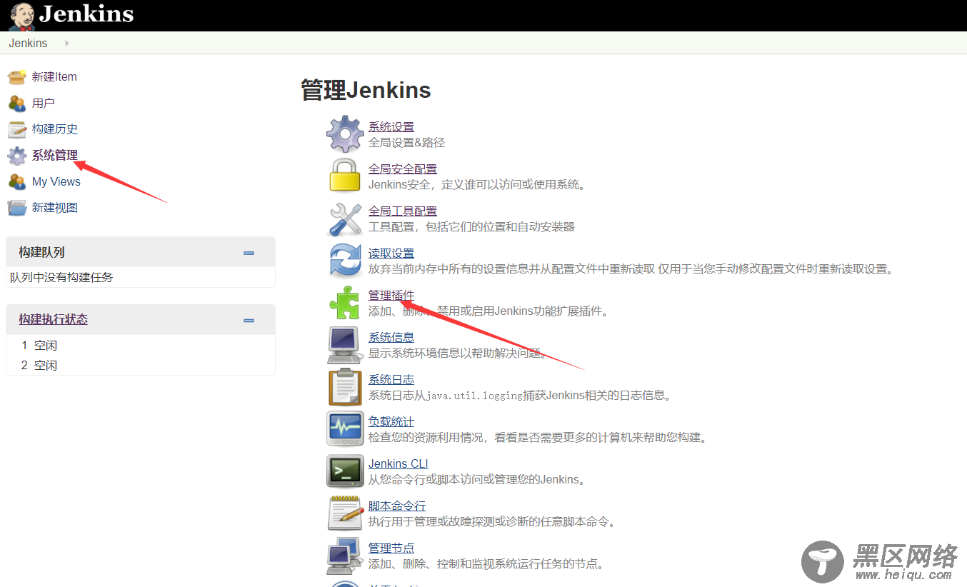Open the 管理节点 link
This screenshot has width=967, height=587.
coord(391,548)
